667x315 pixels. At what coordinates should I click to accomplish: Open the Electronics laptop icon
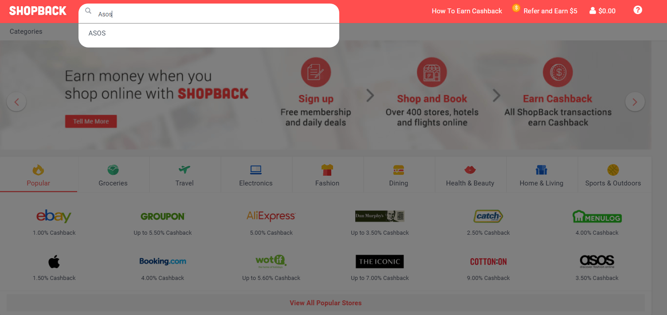point(256,169)
